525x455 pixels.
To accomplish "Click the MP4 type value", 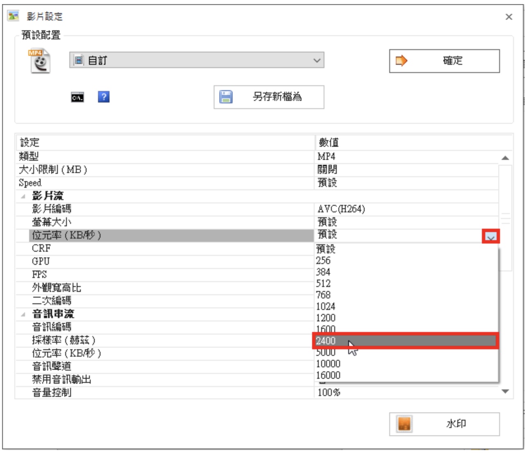I will coord(326,157).
